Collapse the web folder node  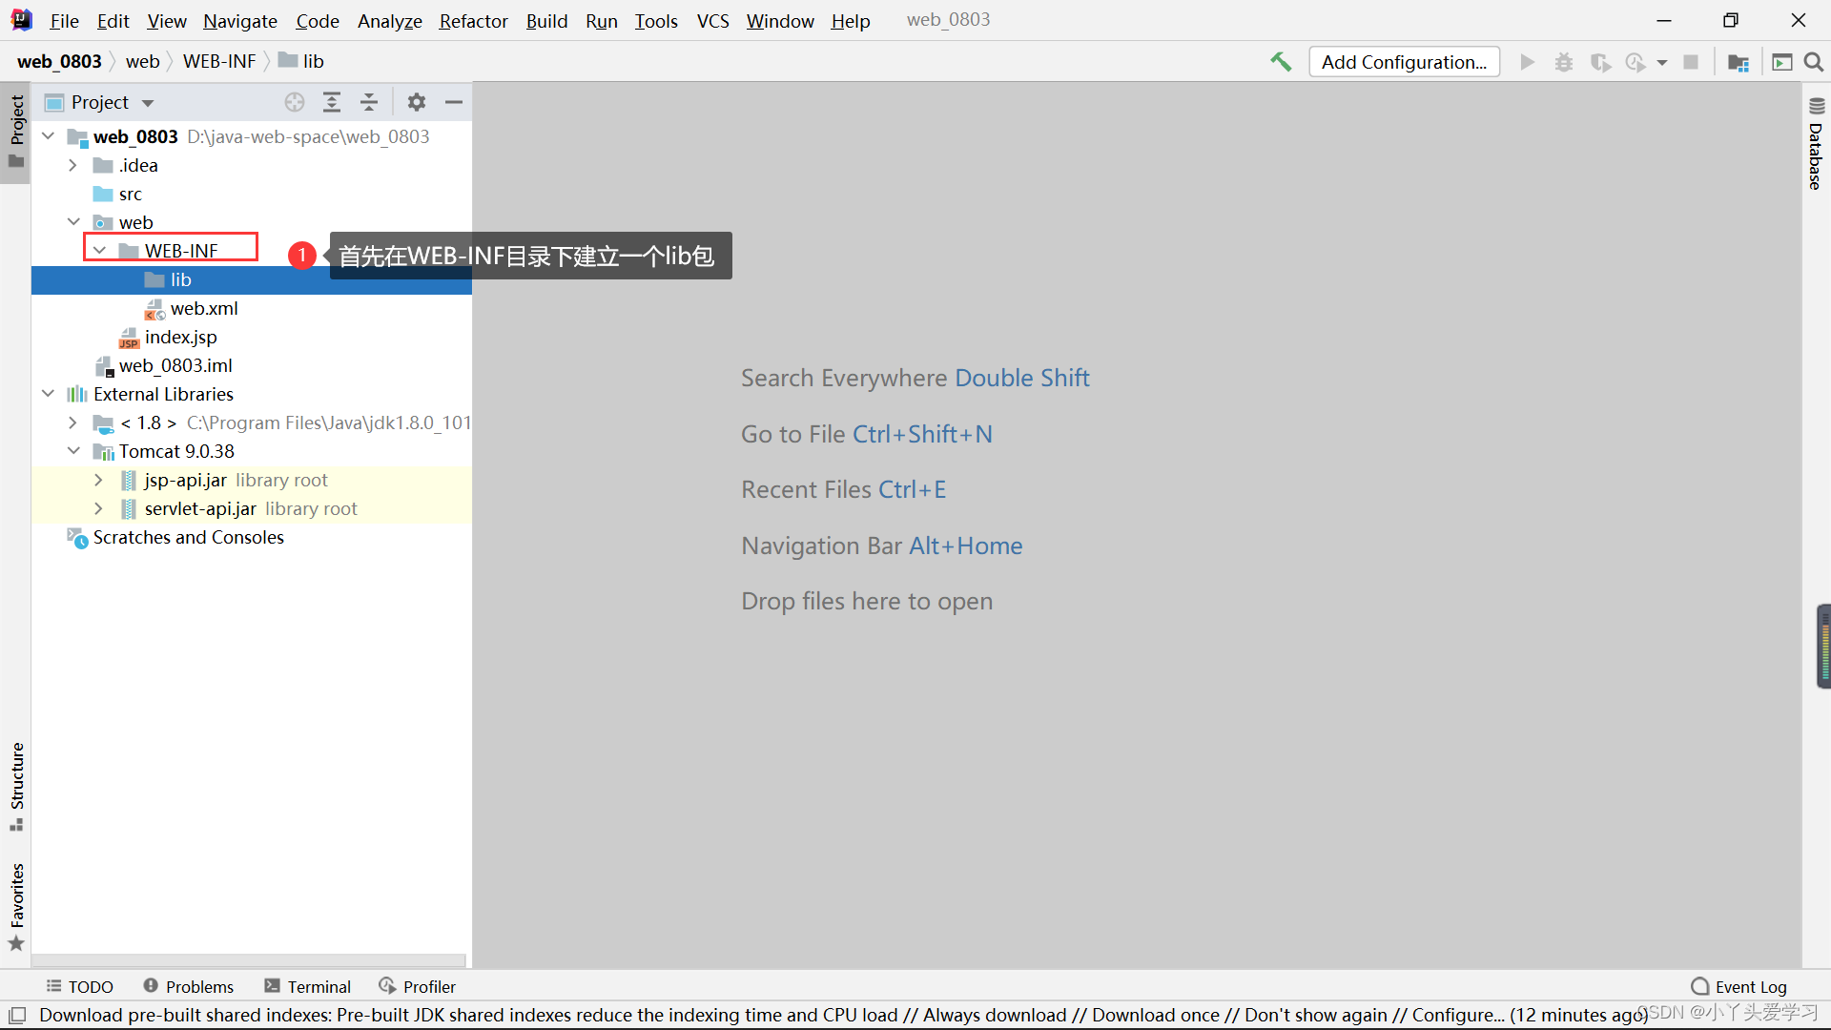(x=73, y=222)
